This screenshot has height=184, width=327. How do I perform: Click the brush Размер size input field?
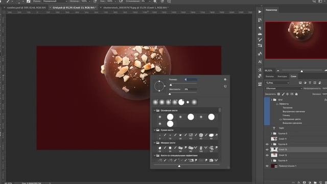coord(191,80)
